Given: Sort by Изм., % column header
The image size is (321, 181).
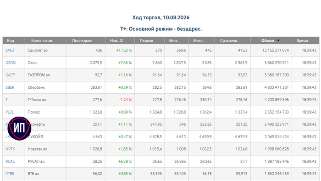Looking at the screenshot, I should (x=116, y=40).
